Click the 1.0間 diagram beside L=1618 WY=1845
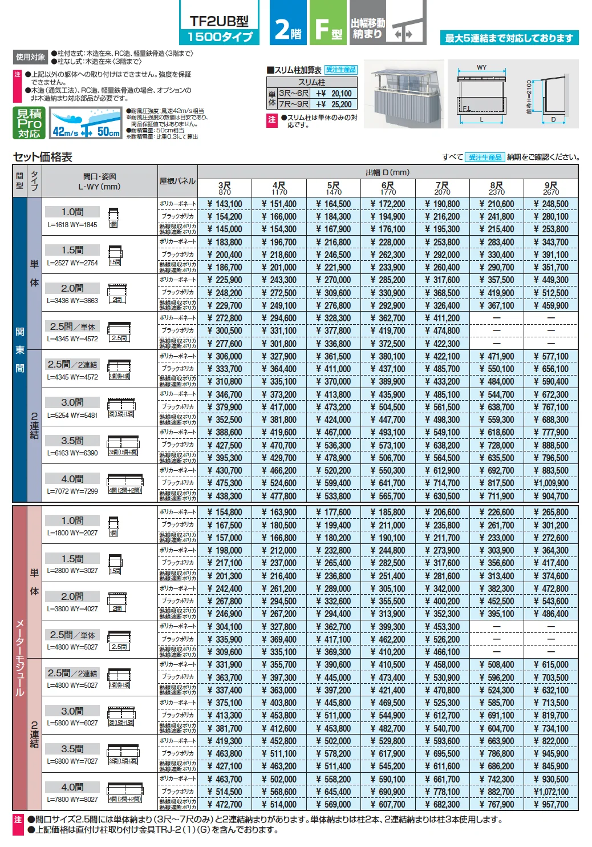 (113, 217)
